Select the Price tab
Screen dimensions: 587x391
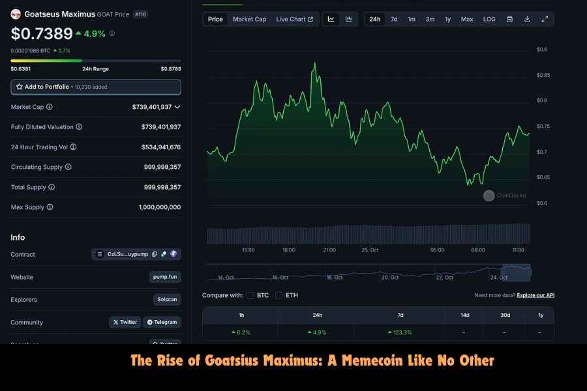215,19
